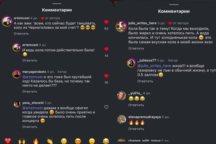216x144 pixels.
Task: Pick the crying face emoji reaction
Action: pyautogui.click(x=64, y=141)
